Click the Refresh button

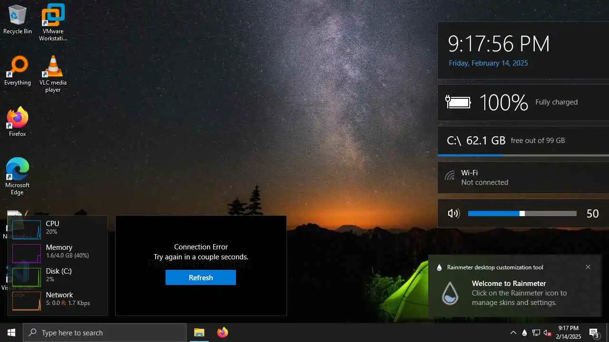coord(201,277)
